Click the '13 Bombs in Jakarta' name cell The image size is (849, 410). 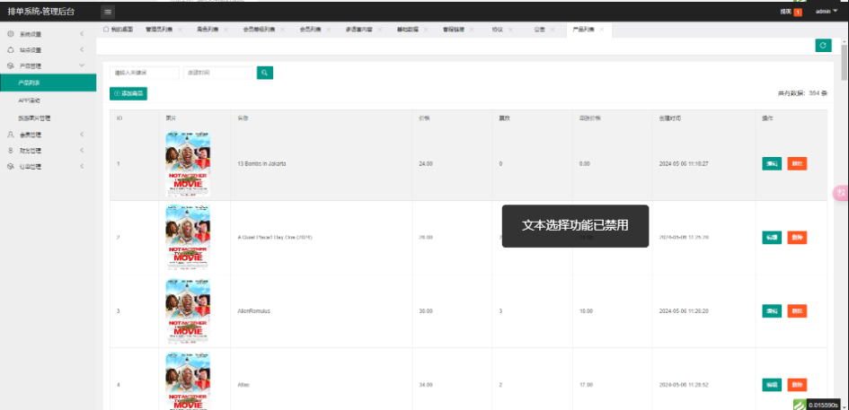(x=262, y=163)
